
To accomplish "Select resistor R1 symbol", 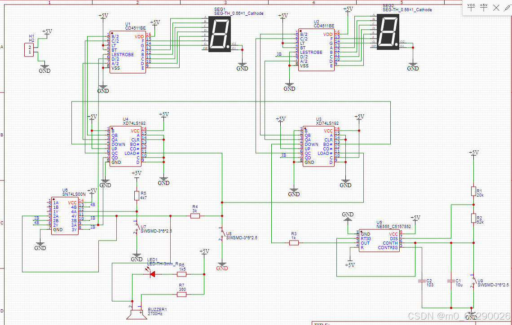I will 473,191.
